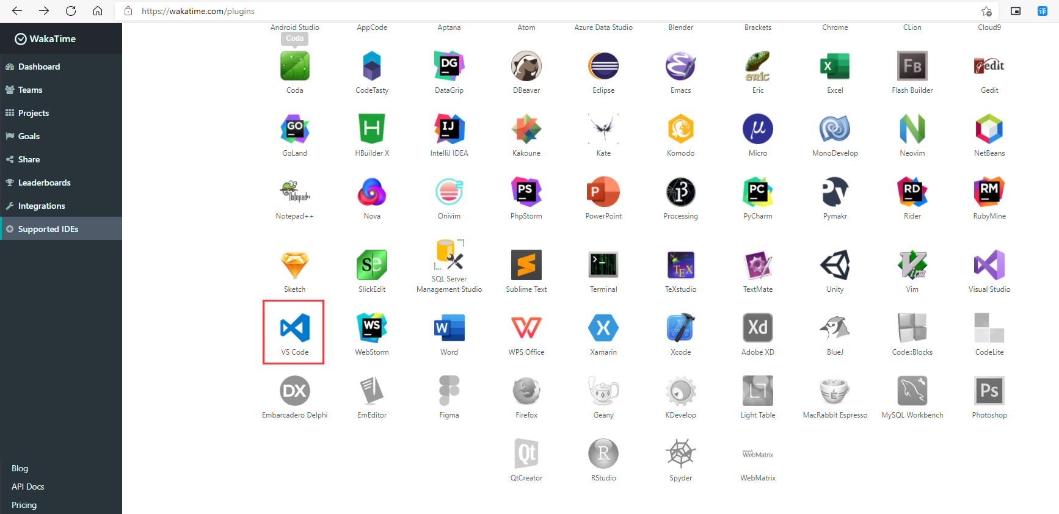Open the VS Code plugin icon
1059x514 pixels.
coord(294,328)
